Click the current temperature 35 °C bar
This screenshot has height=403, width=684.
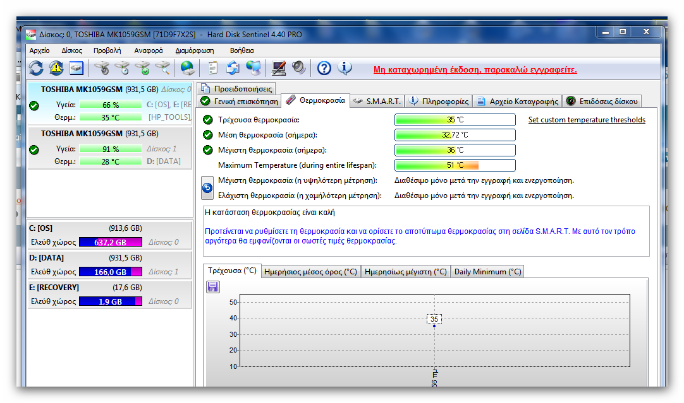tap(455, 120)
